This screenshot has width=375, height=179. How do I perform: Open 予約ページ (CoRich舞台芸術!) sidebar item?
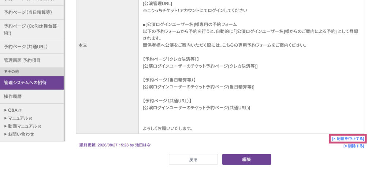click(32, 30)
